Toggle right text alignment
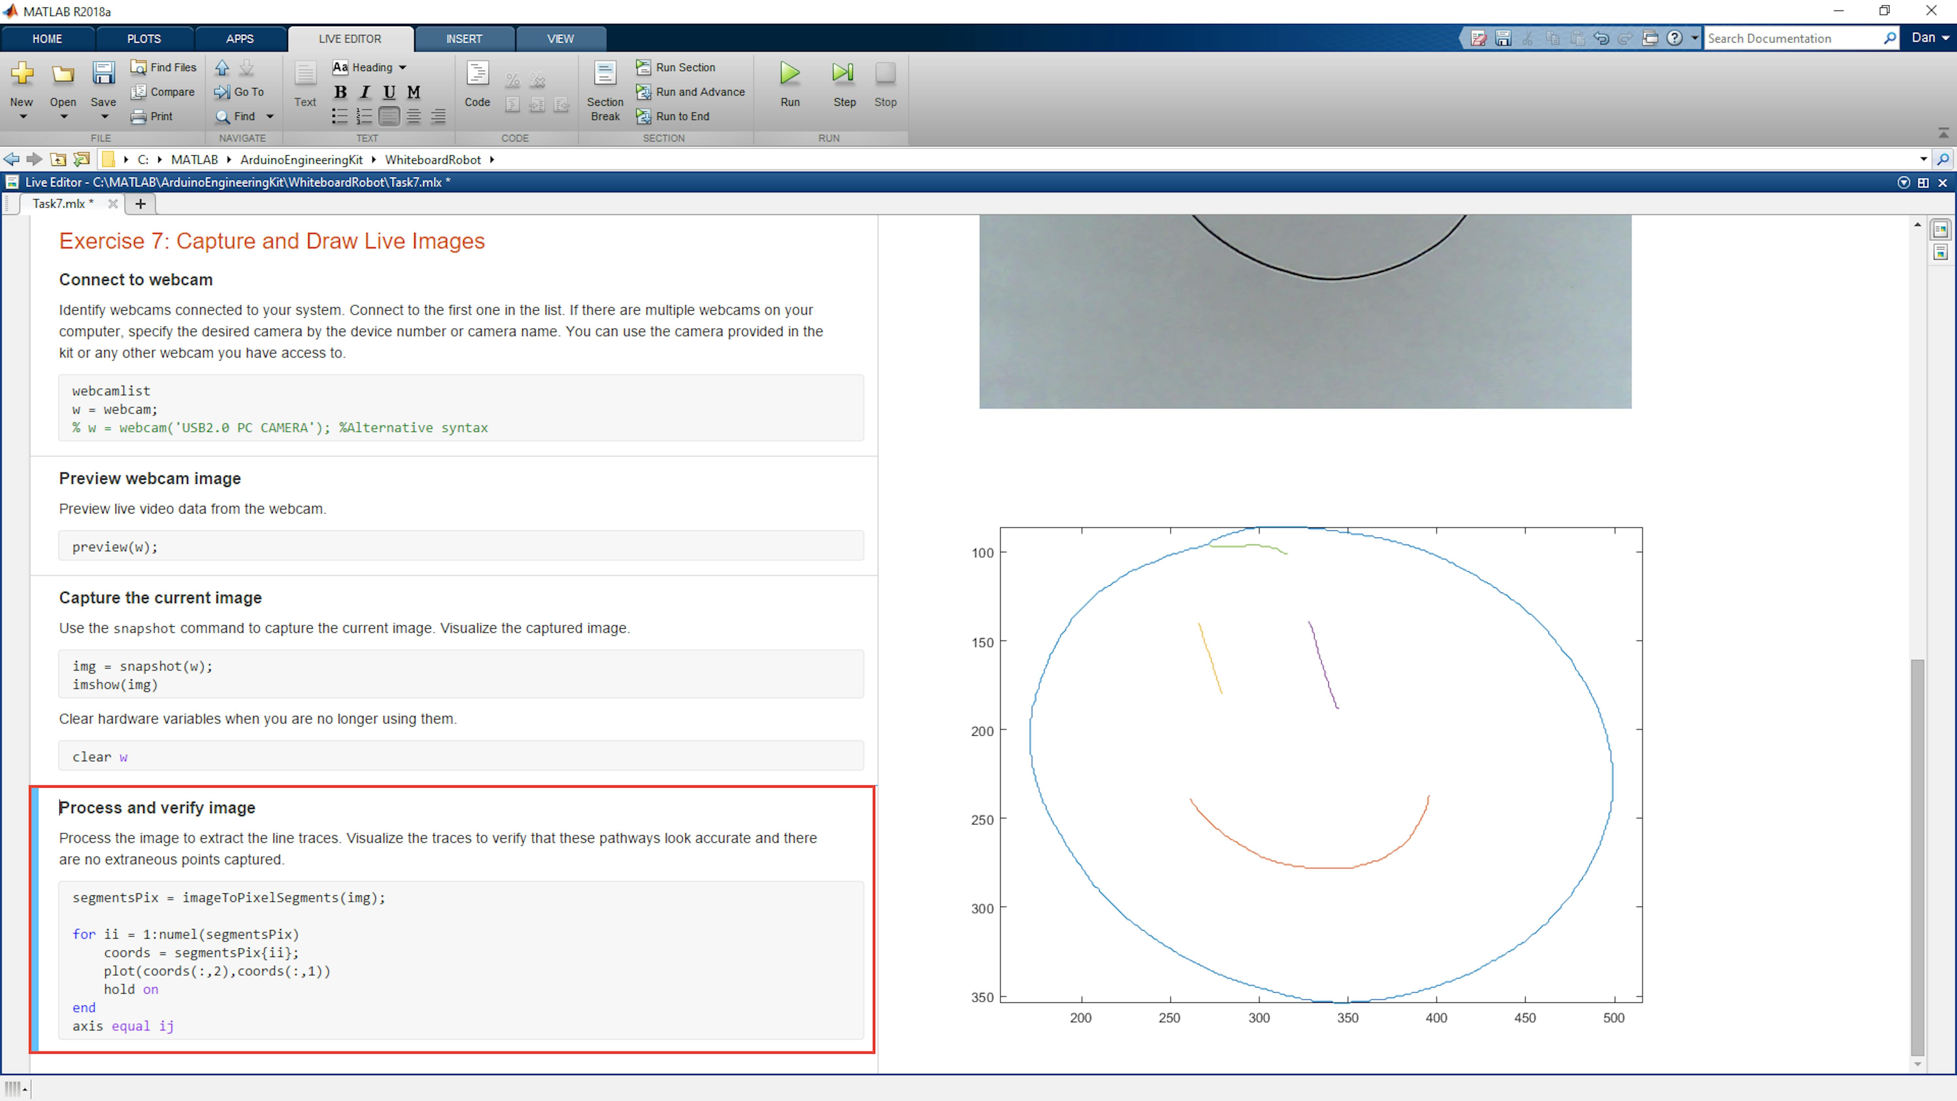 [438, 116]
